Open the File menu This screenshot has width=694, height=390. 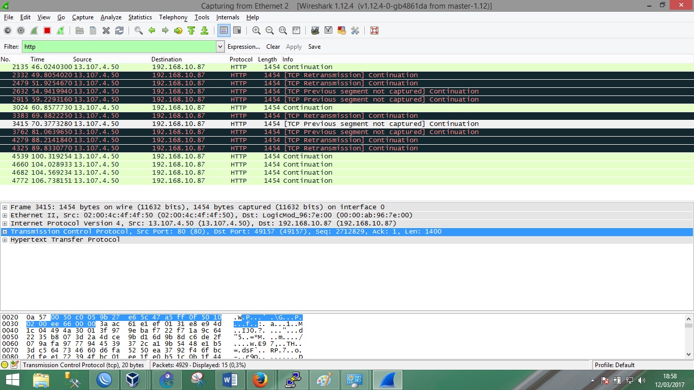click(x=8, y=17)
